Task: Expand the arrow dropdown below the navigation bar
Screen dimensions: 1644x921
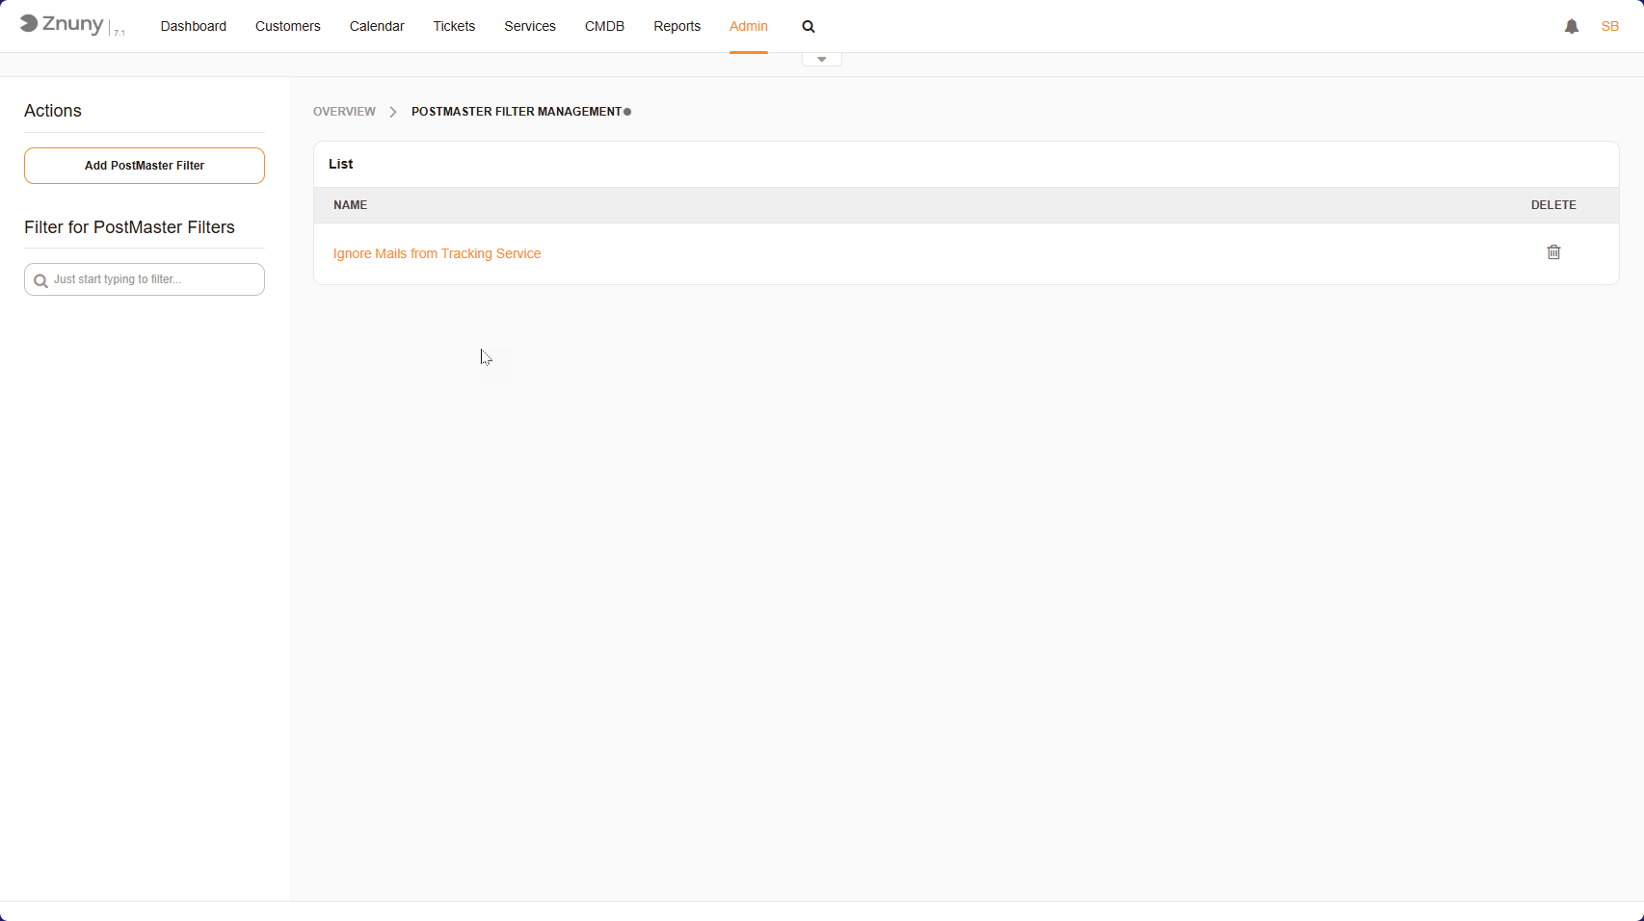Action: point(821,59)
